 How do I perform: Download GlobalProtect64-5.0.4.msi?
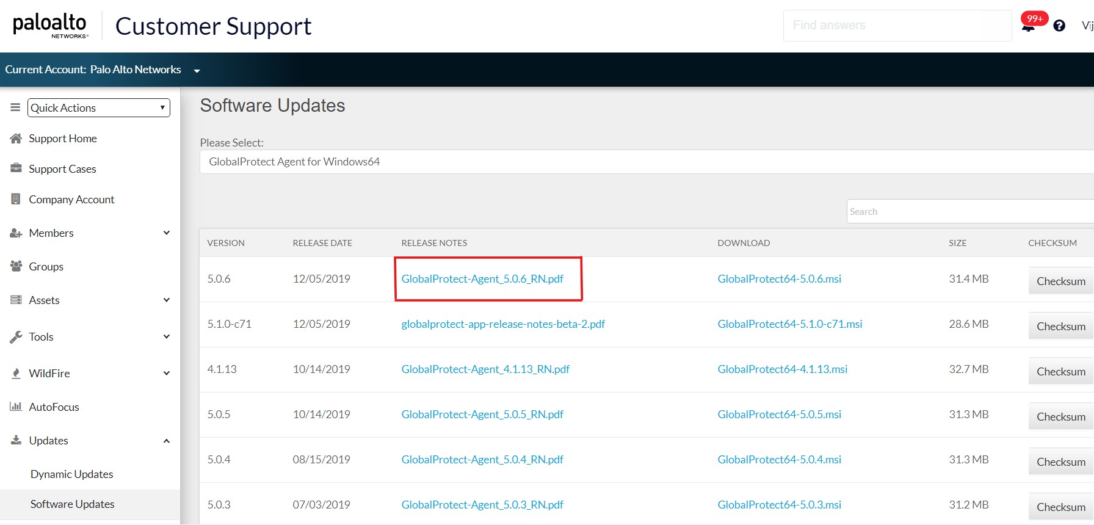(780, 460)
